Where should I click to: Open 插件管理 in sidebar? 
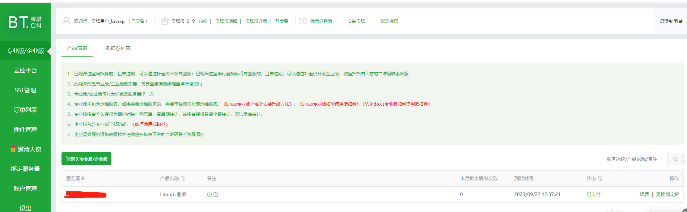[25, 130]
